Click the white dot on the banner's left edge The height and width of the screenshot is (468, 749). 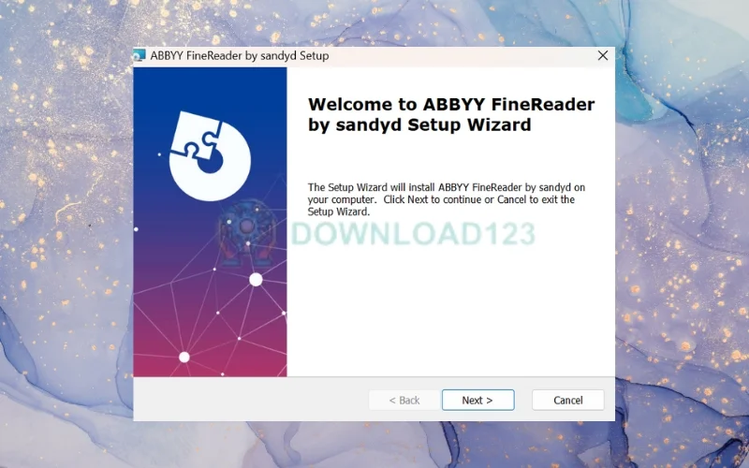point(136,229)
